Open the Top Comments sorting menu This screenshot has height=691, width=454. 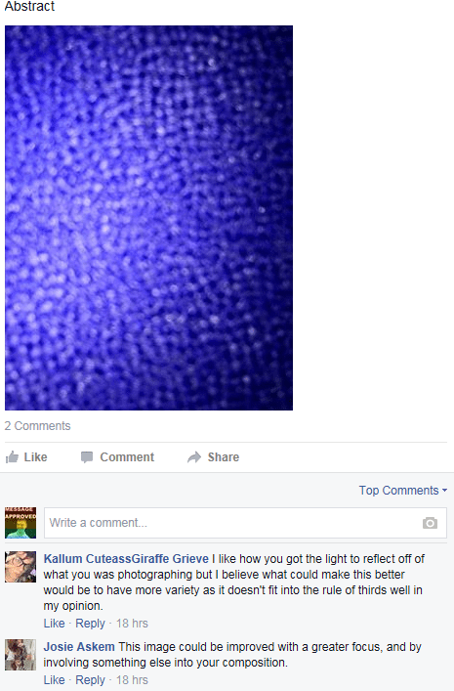[x=403, y=491]
